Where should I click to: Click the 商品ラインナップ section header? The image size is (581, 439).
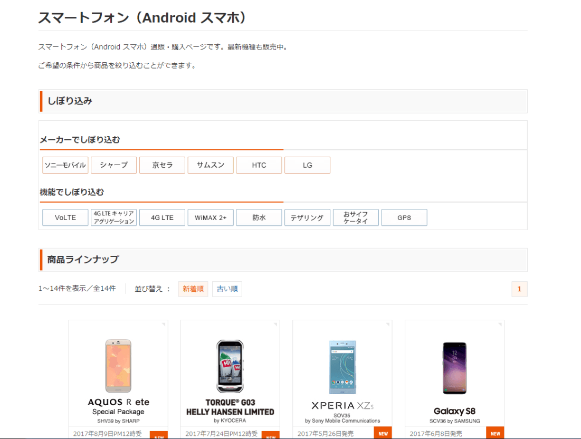(x=283, y=260)
